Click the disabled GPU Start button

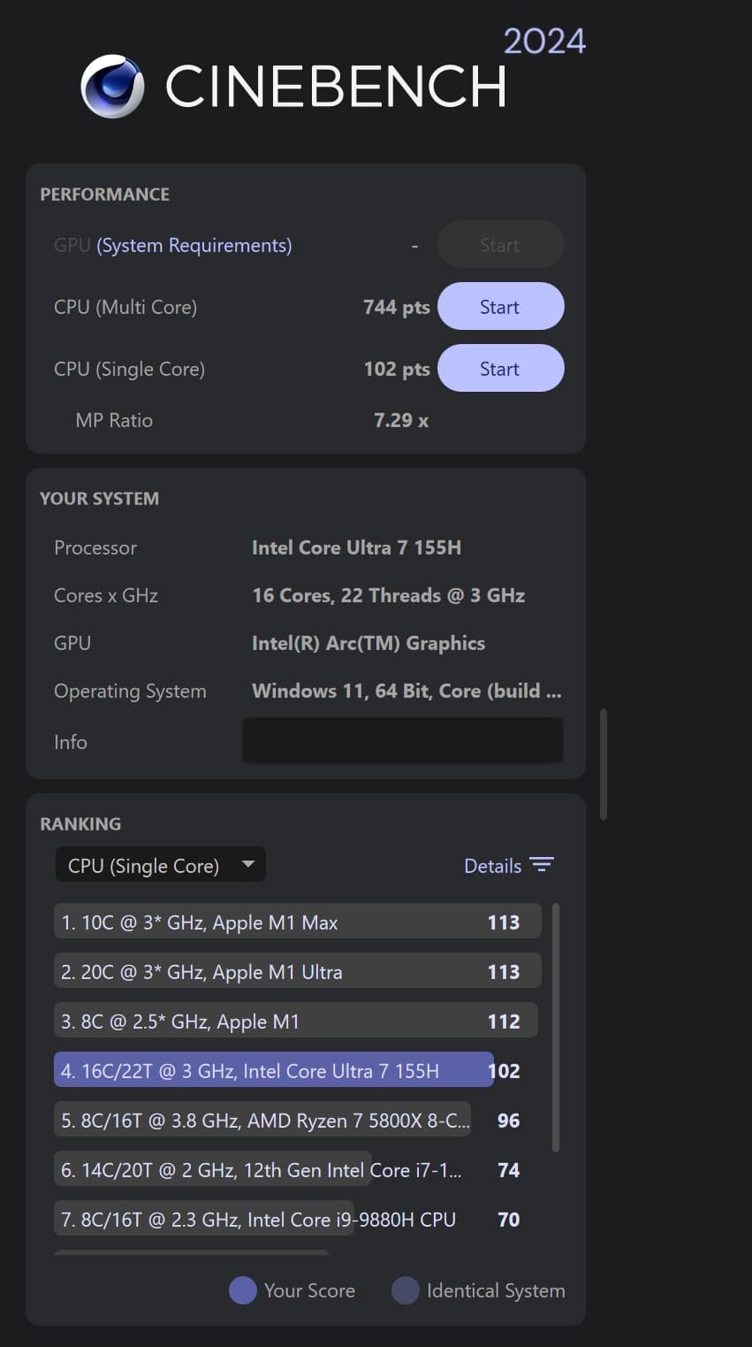tap(500, 245)
